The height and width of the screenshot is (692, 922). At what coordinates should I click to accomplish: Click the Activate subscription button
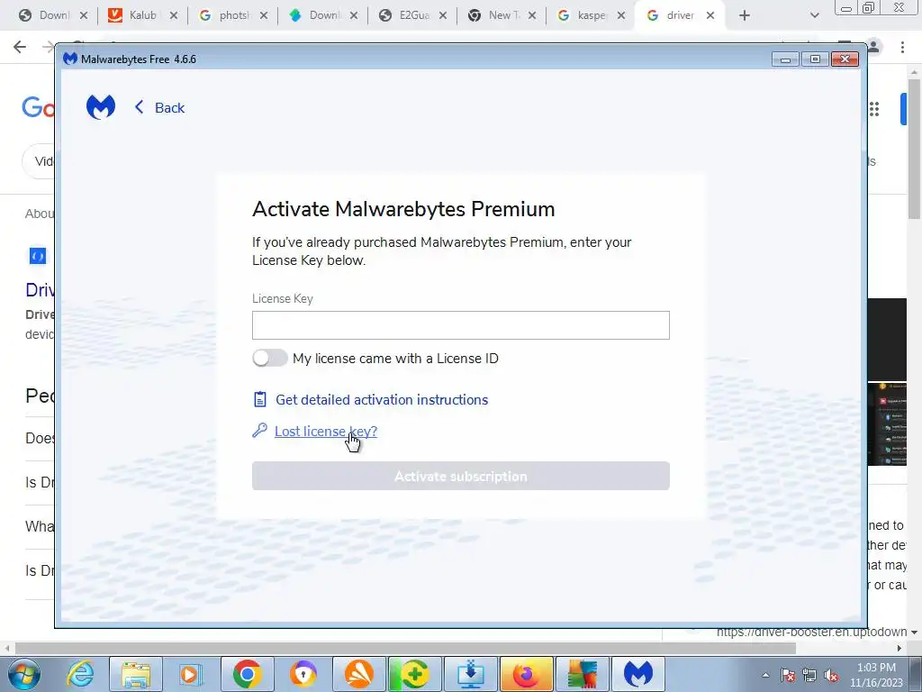(x=460, y=476)
